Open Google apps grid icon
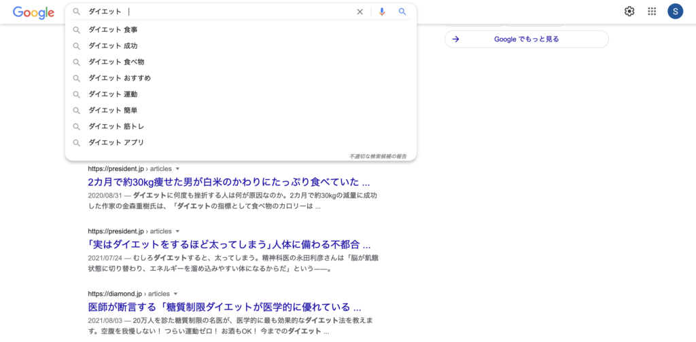This screenshot has width=696, height=342. (652, 12)
